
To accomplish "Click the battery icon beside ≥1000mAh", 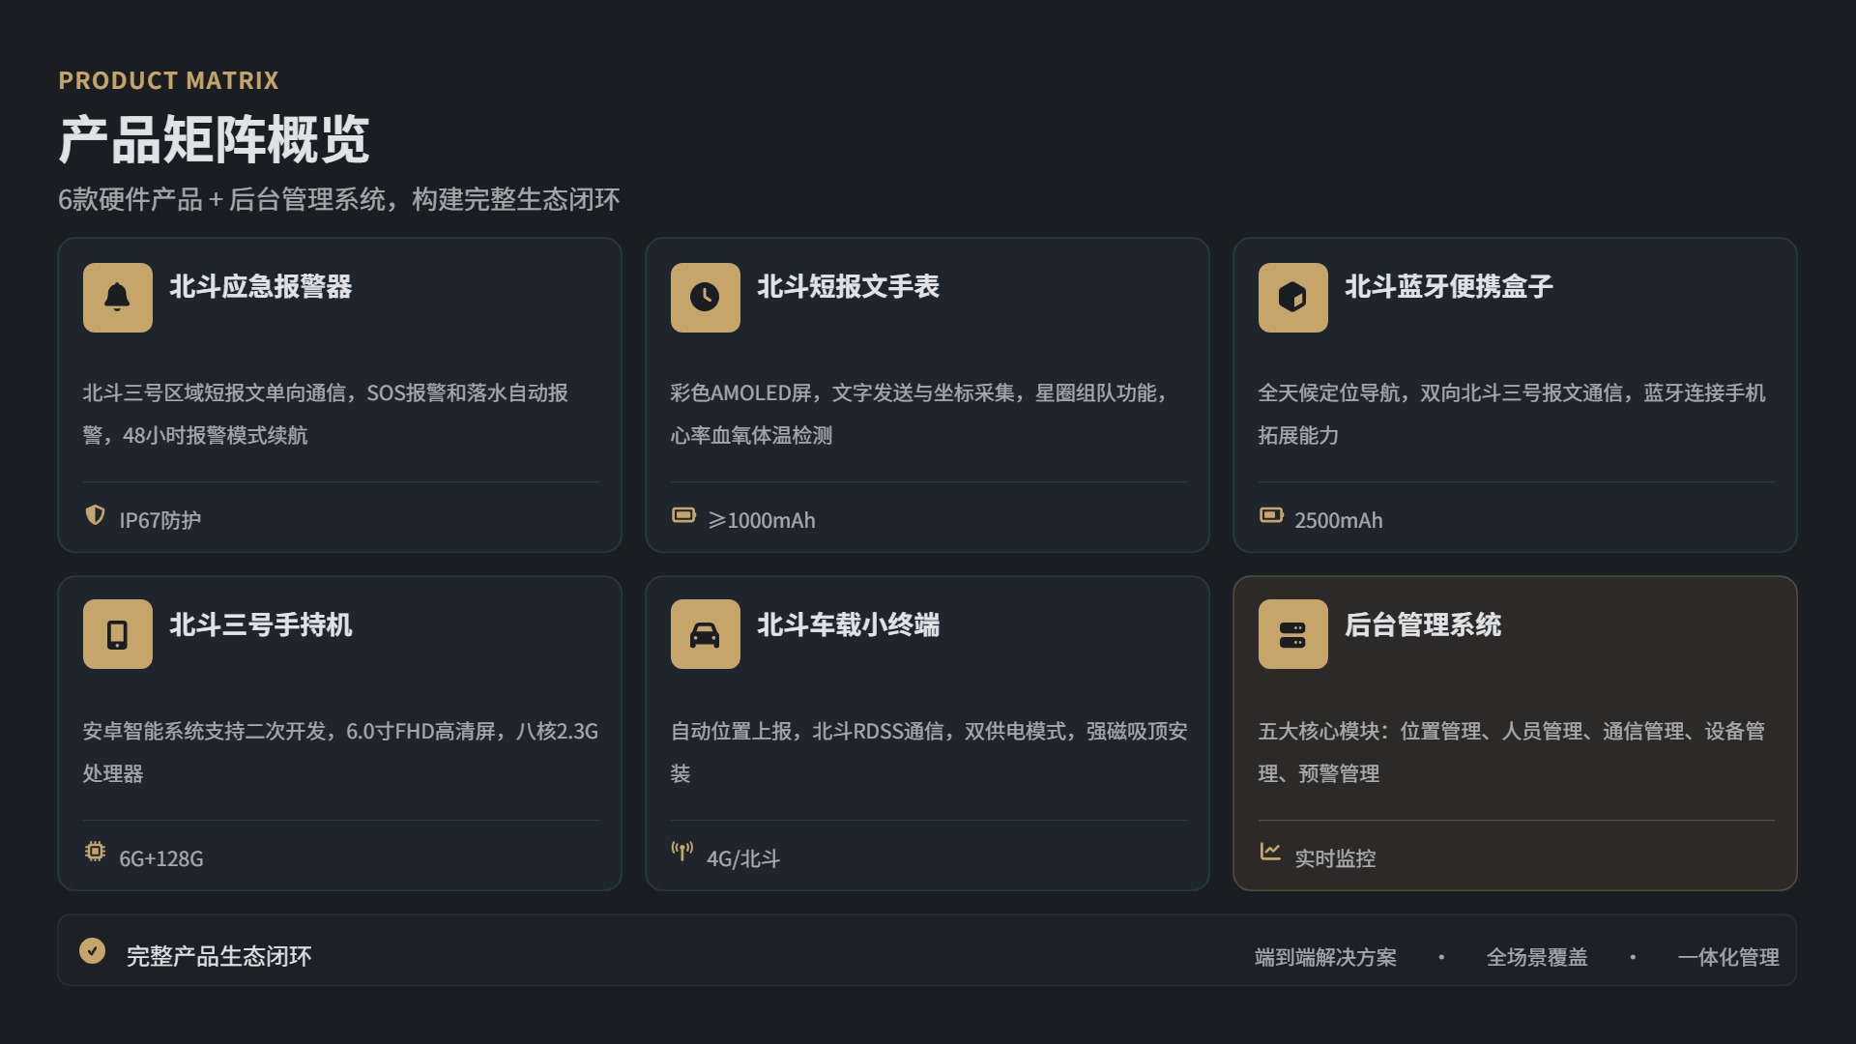I will tap(683, 515).
